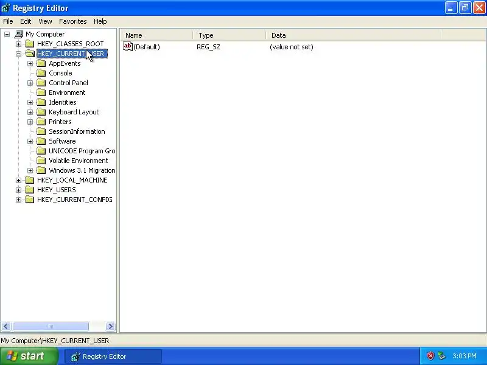Image resolution: width=487 pixels, height=365 pixels.
Task: Click the Windows 3.1 Migration folder icon
Action: [x=41, y=170]
